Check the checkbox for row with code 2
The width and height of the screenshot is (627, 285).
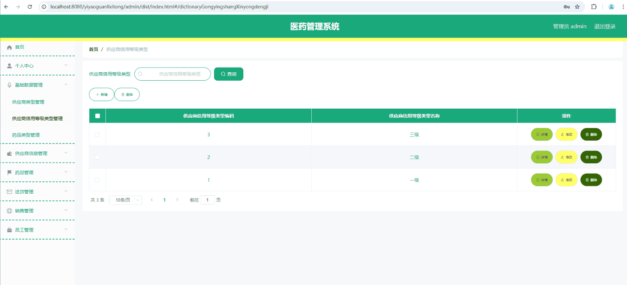pos(97,157)
